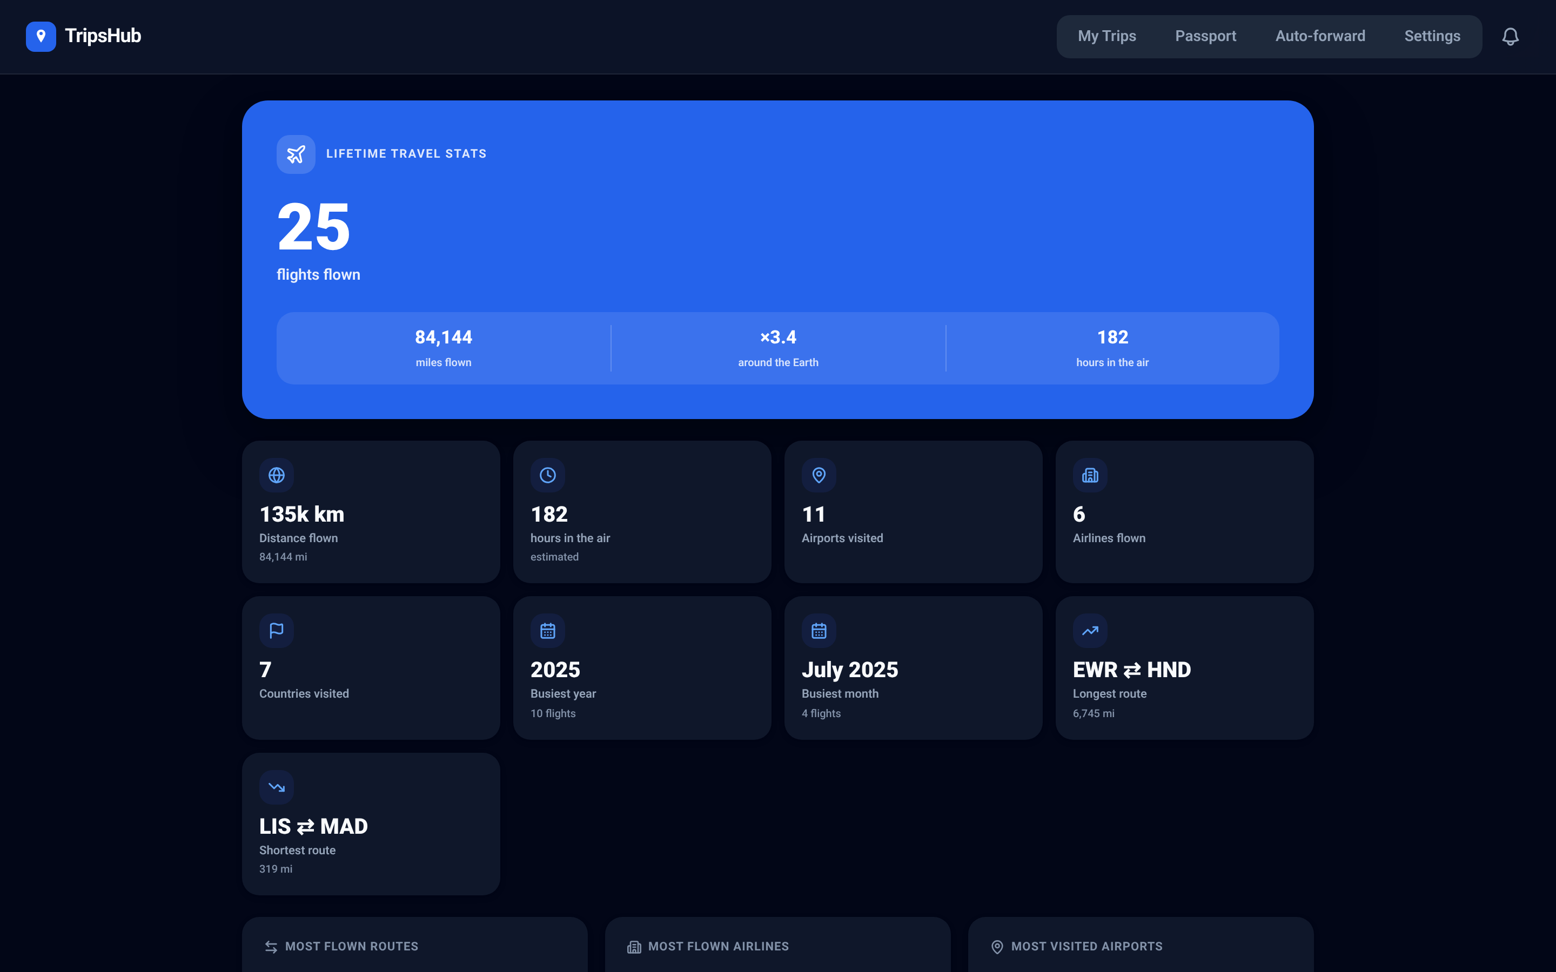Click the swap arrows icon beside Most Flown Routes

coord(271,946)
